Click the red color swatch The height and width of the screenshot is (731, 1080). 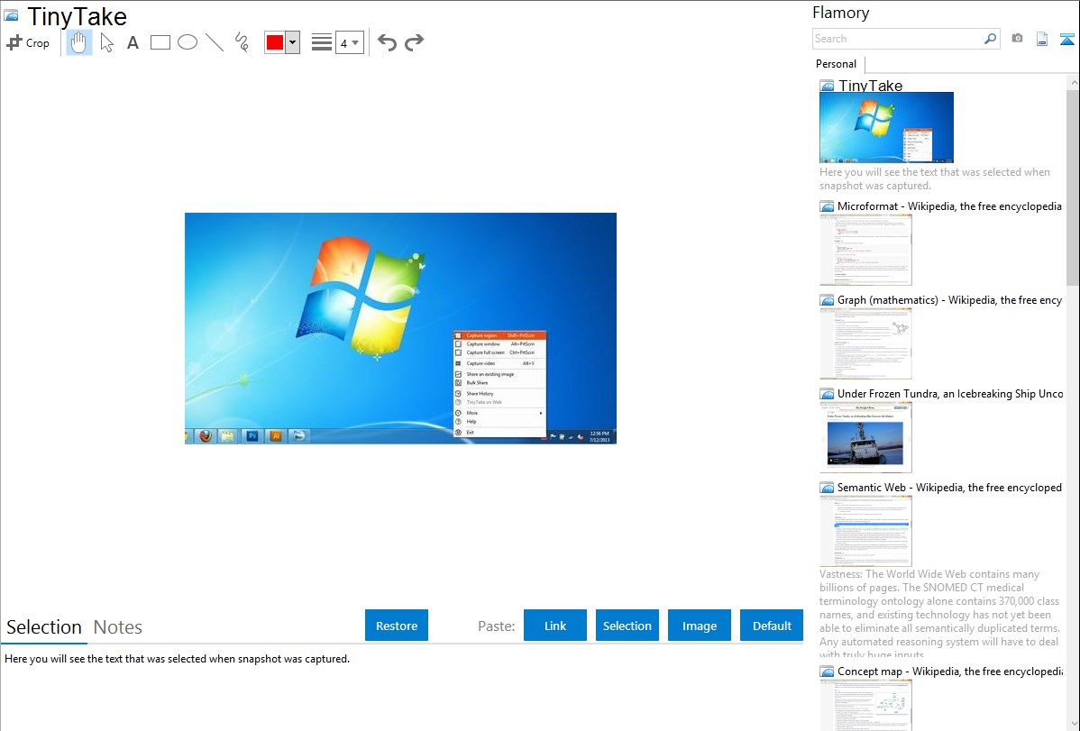tap(274, 42)
